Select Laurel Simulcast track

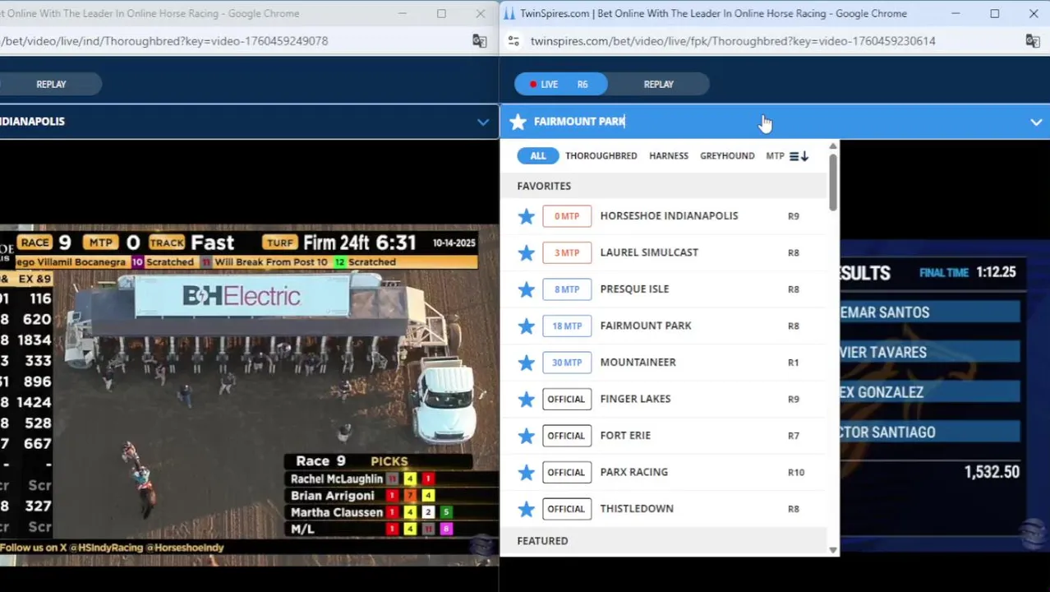[649, 252]
